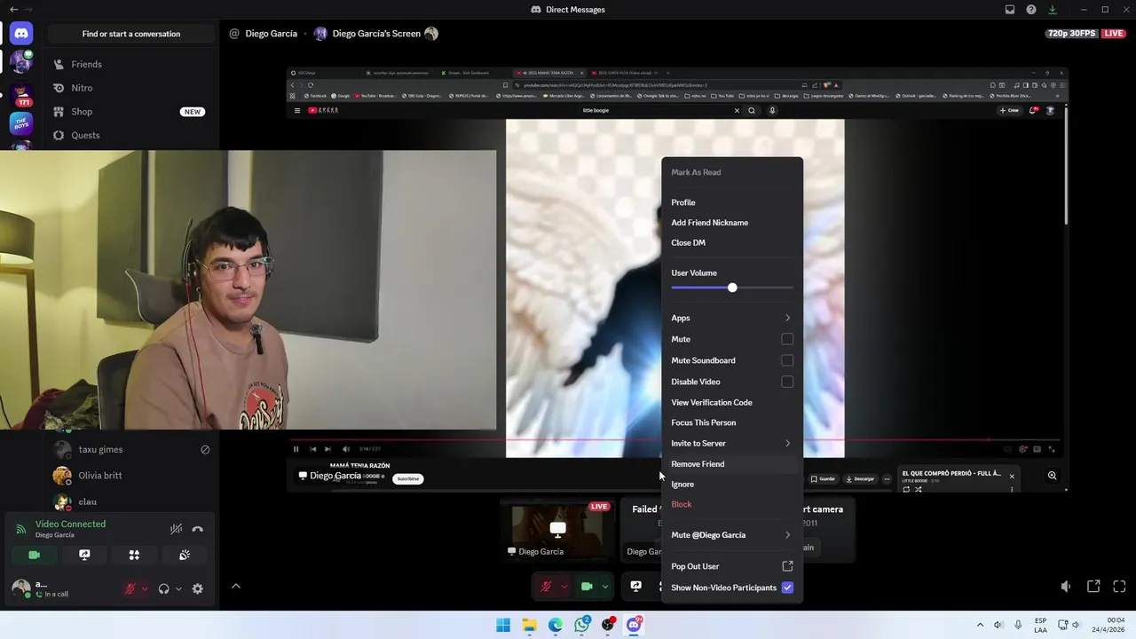The height and width of the screenshot is (639, 1136).
Task: Open File Explorer from taskbar
Action: [529, 625]
